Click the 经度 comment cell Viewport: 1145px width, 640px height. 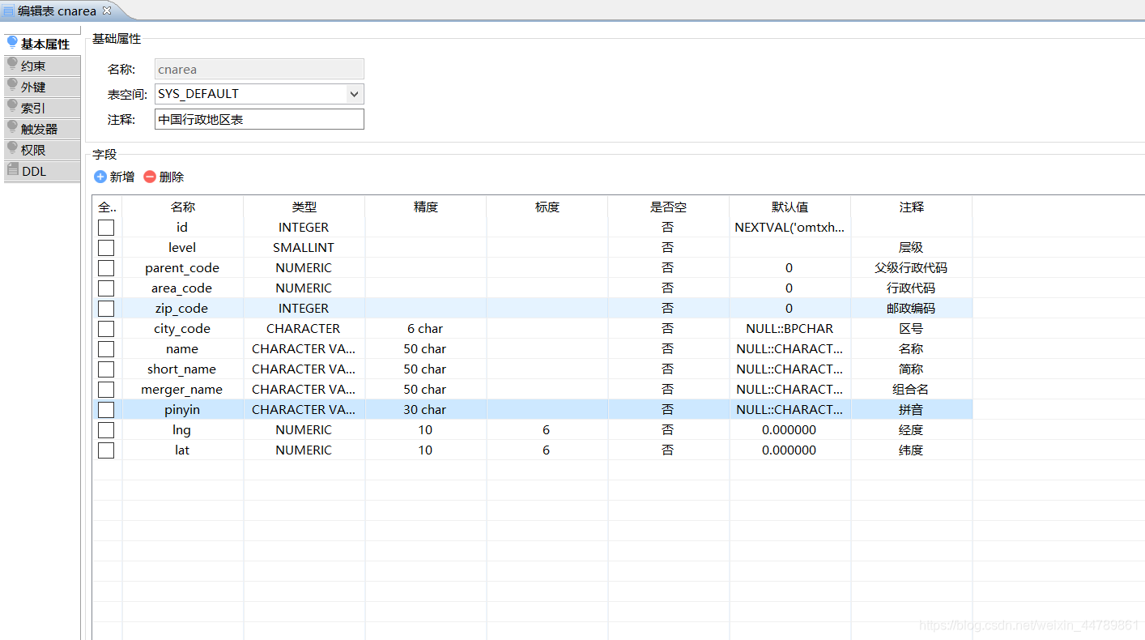pos(911,430)
